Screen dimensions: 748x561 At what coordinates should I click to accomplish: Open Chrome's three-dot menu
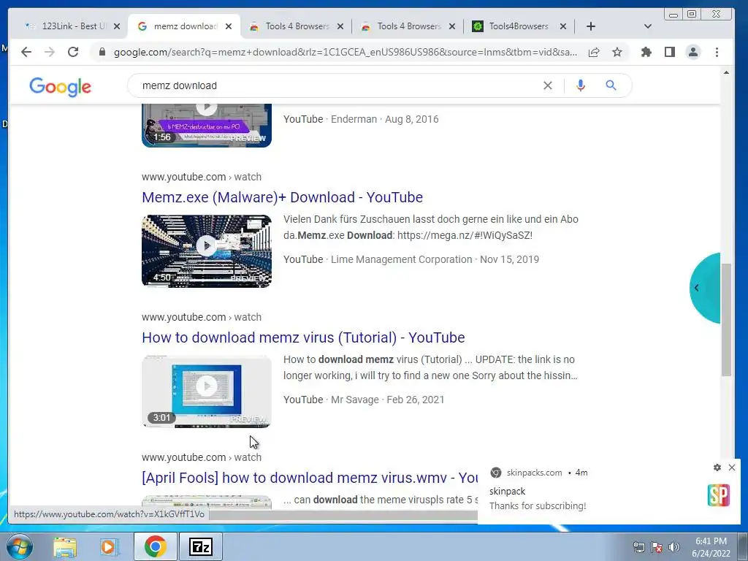(x=717, y=52)
